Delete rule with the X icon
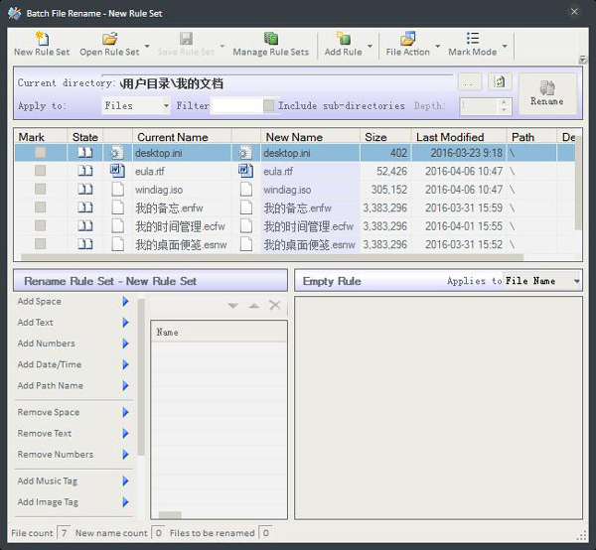596x550 pixels. pyautogui.click(x=274, y=305)
